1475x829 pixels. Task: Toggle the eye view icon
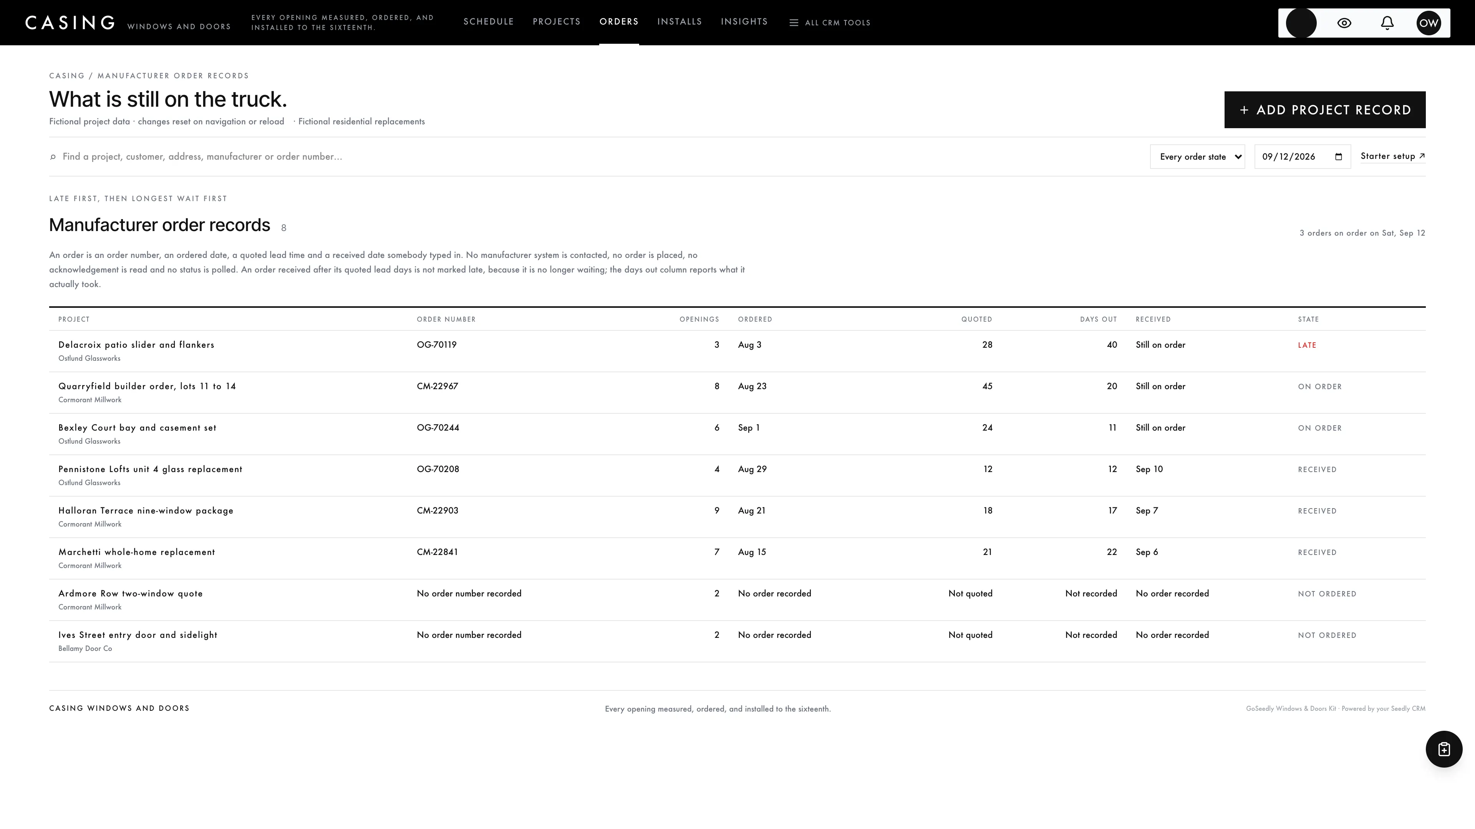tap(1344, 23)
